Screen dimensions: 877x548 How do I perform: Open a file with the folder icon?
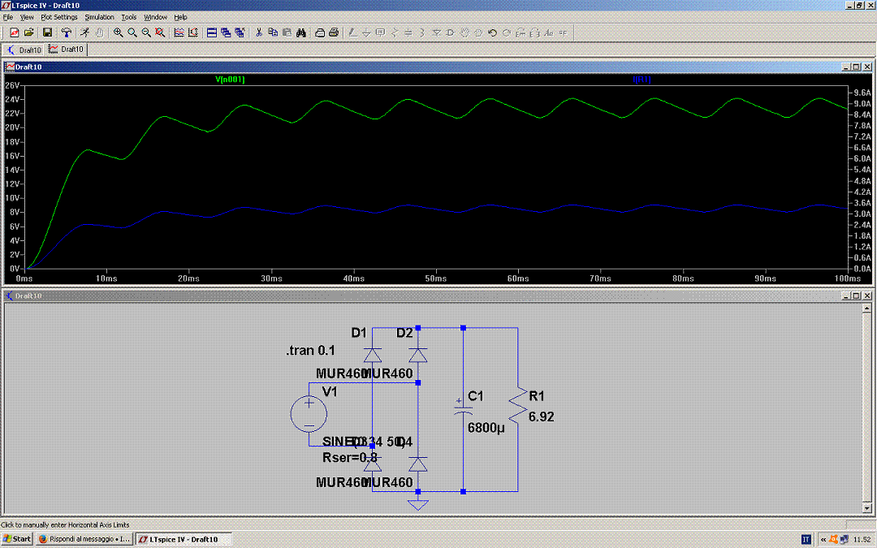(x=28, y=32)
